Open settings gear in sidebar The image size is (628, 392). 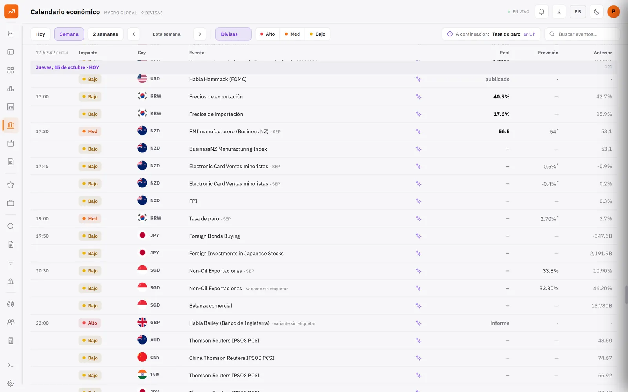11,383
